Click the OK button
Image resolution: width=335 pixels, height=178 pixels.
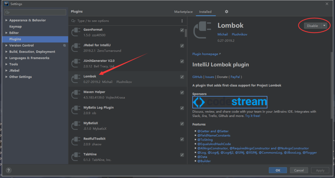click(x=278, y=170)
